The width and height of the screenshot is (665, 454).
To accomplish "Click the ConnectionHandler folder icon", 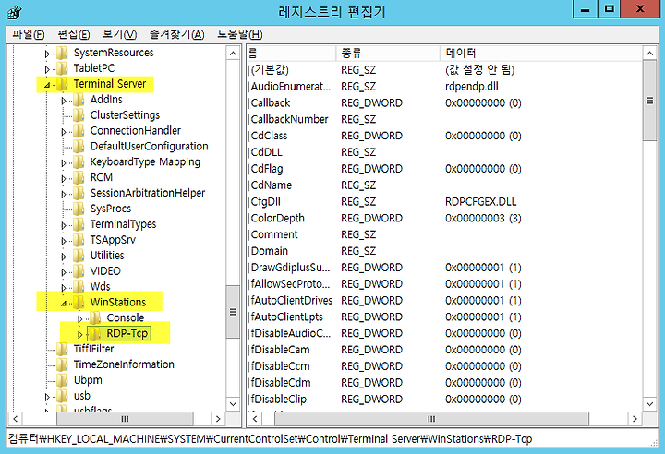I will [79, 131].
